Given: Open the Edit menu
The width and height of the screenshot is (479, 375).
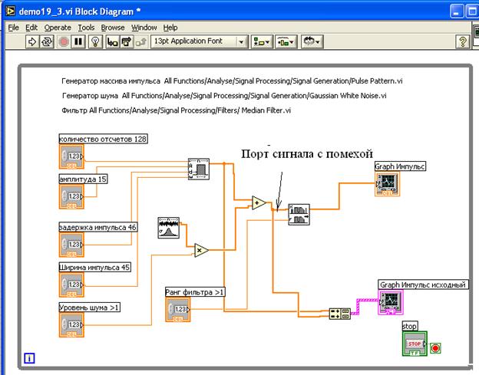Looking at the screenshot, I should pos(31,28).
